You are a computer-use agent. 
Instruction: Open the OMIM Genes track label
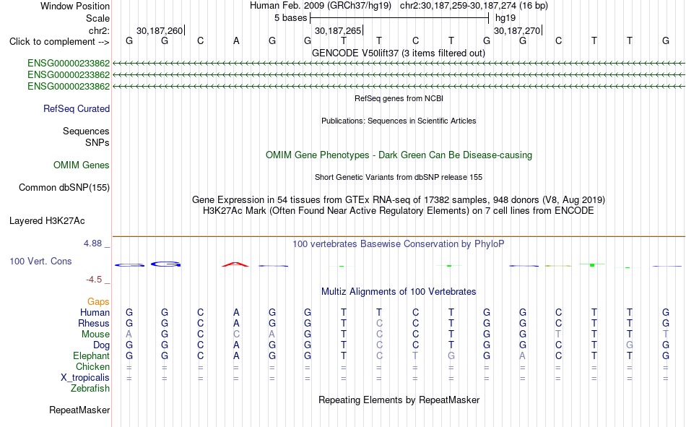tap(82, 165)
